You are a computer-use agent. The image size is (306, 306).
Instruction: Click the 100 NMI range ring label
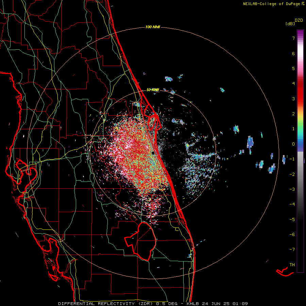coord(153,27)
